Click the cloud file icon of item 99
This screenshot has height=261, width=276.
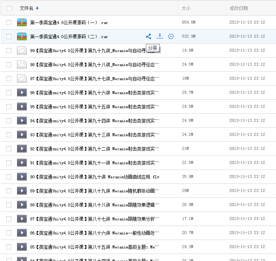22,51
